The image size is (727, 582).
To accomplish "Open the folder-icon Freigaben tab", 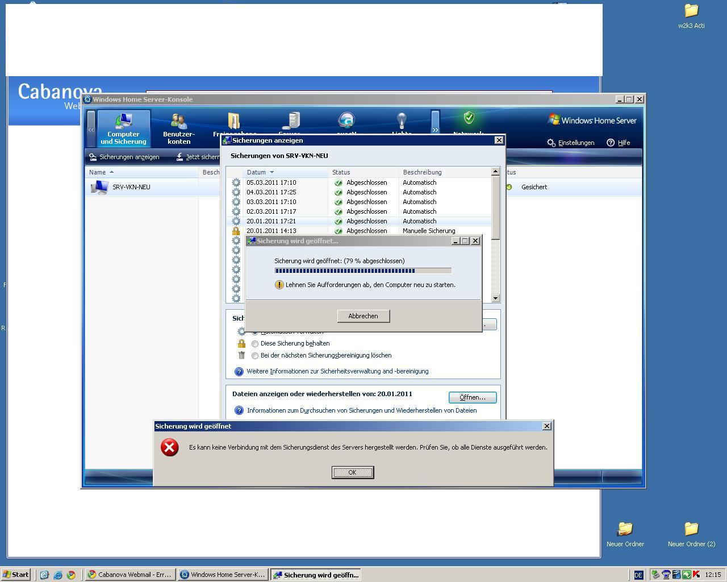I will (235, 124).
